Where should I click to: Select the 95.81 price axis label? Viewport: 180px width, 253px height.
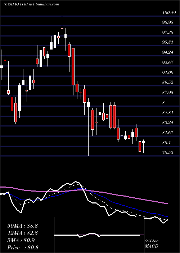tap(168, 42)
